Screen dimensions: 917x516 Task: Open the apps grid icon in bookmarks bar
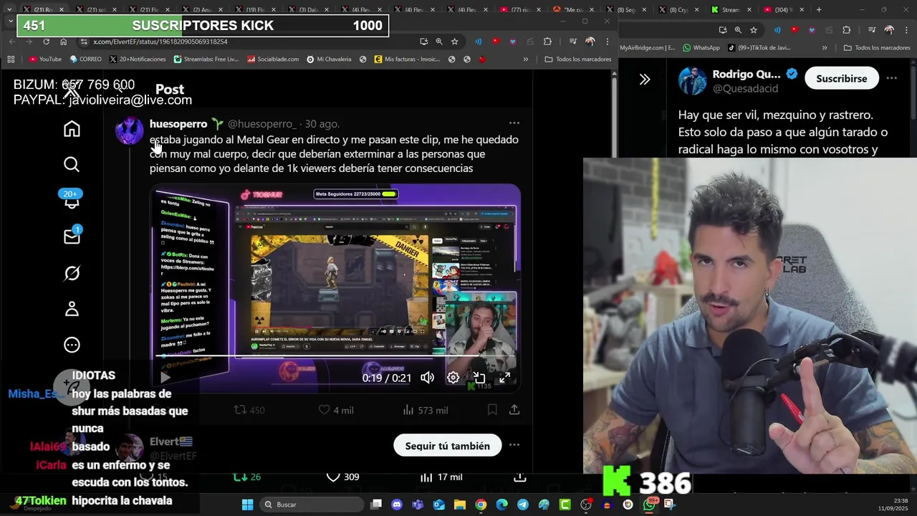click(x=11, y=59)
